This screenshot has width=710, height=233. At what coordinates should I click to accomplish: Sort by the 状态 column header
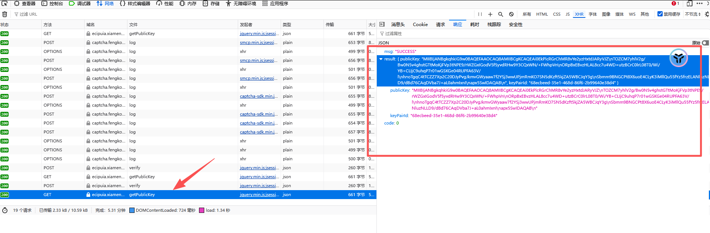point(20,25)
